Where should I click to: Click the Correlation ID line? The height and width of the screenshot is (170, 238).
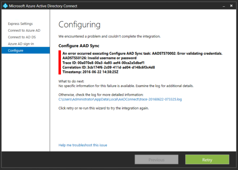(x=109, y=67)
